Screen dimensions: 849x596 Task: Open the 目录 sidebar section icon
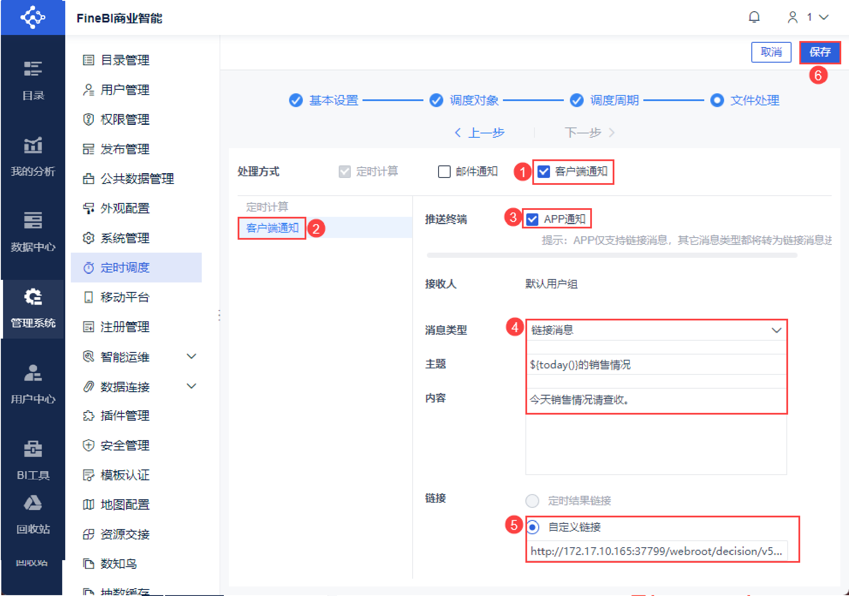33,69
